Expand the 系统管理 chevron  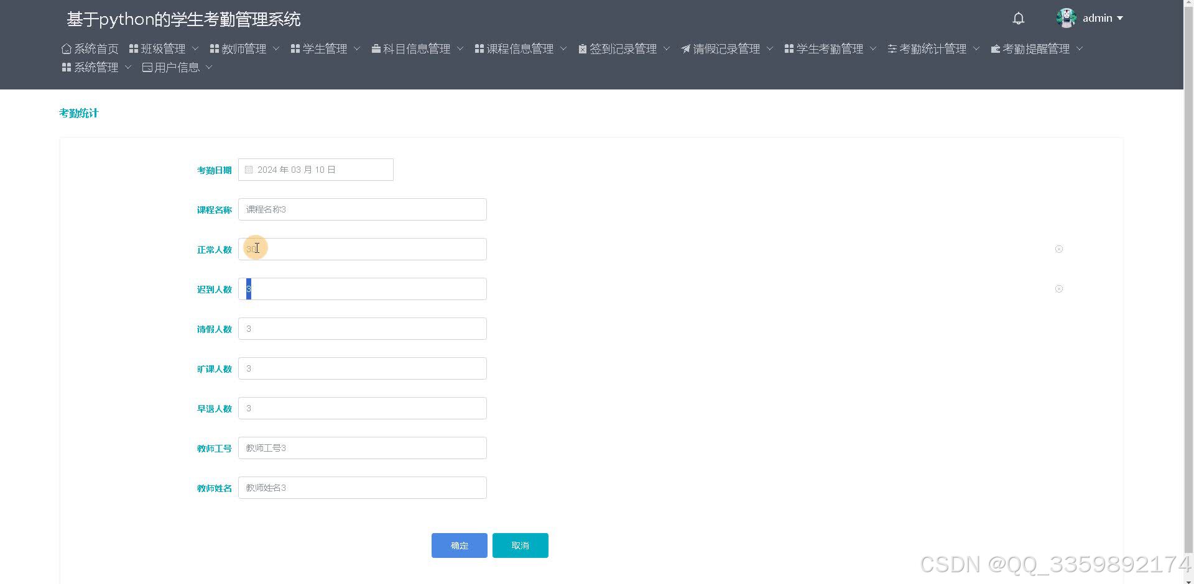click(128, 67)
